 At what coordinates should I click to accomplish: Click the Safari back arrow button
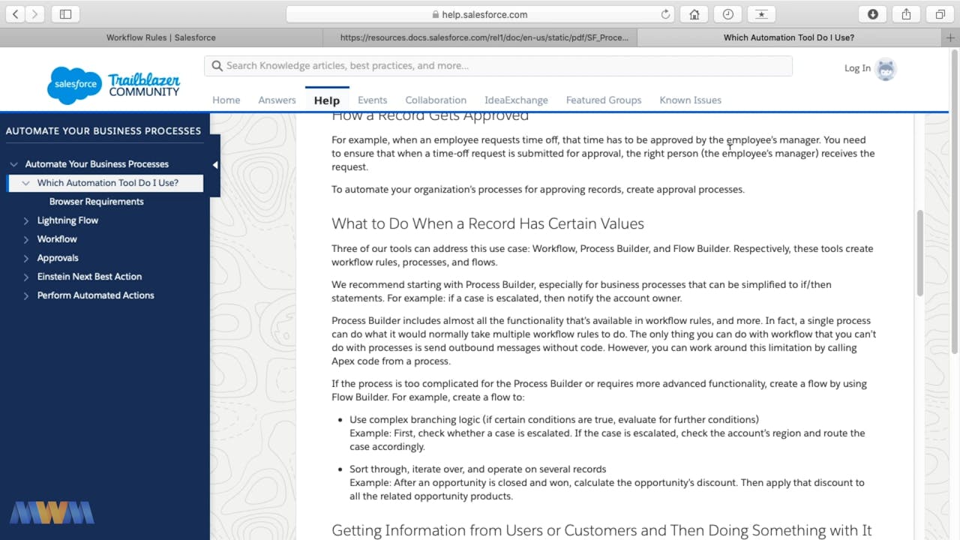click(x=16, y=14)
